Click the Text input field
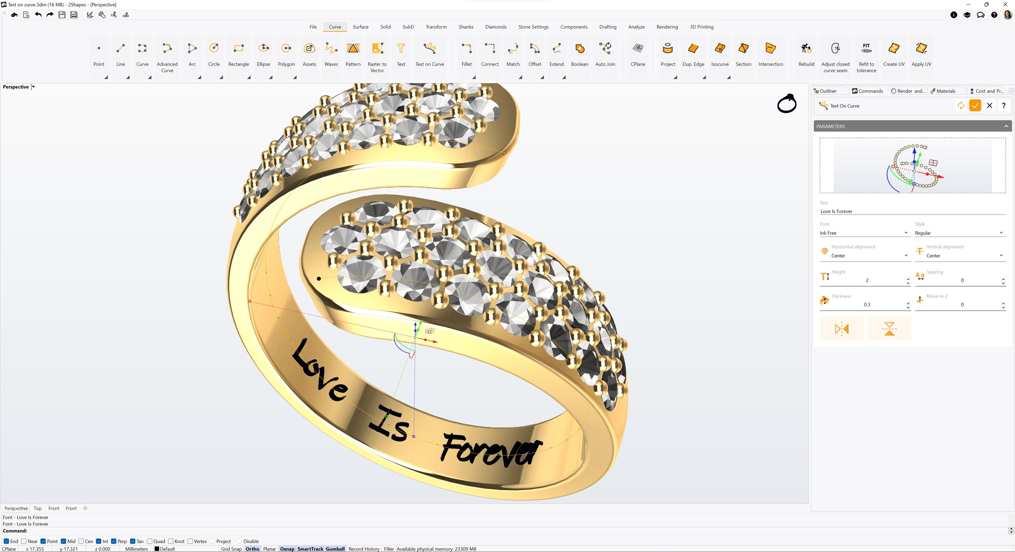1015x552 pixels. [912, 211]
